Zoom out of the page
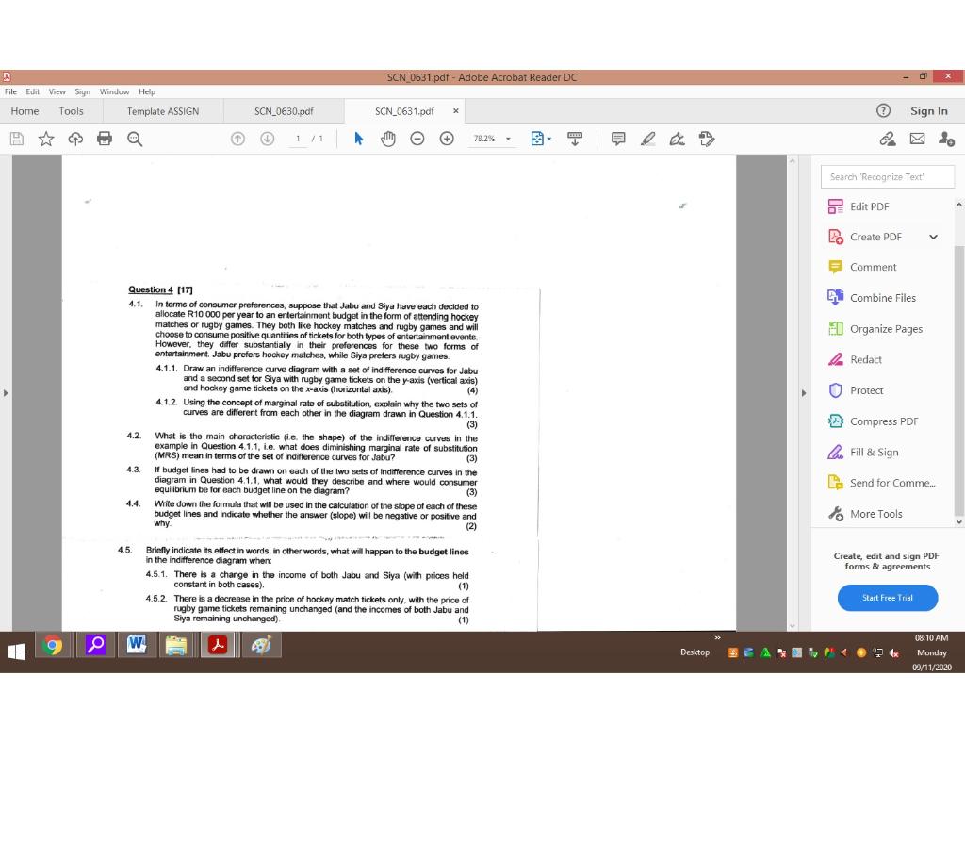 tap(417, 139)
